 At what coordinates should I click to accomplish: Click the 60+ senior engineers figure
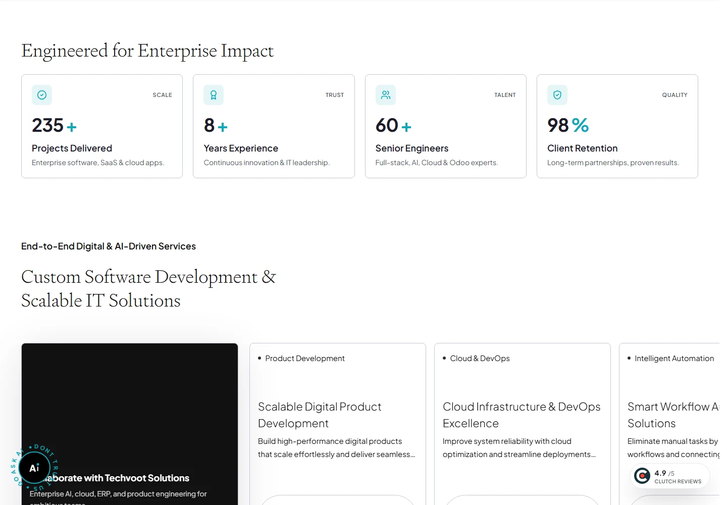point(393,125)
